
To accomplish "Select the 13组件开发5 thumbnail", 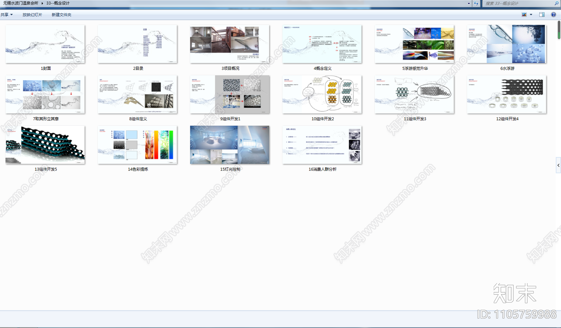I will click(x=45, y=145).
